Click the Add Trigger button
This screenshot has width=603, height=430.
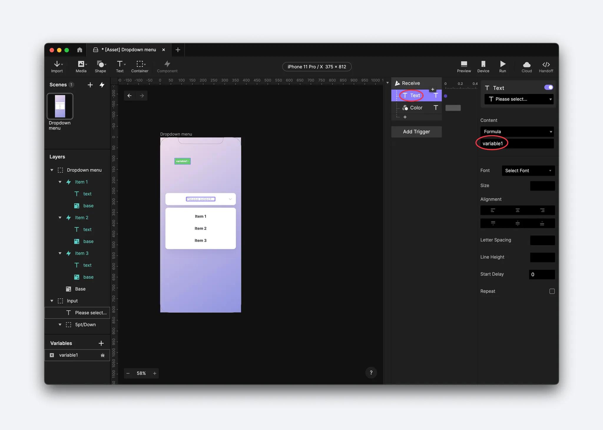point(416,132)
